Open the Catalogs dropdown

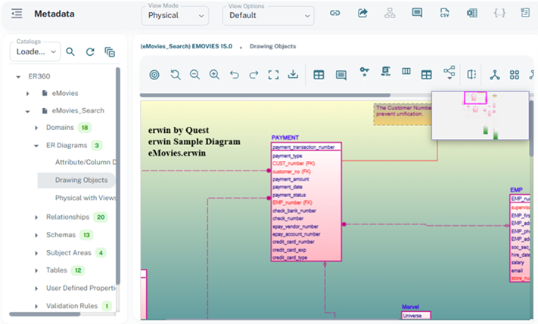[36, 51]
